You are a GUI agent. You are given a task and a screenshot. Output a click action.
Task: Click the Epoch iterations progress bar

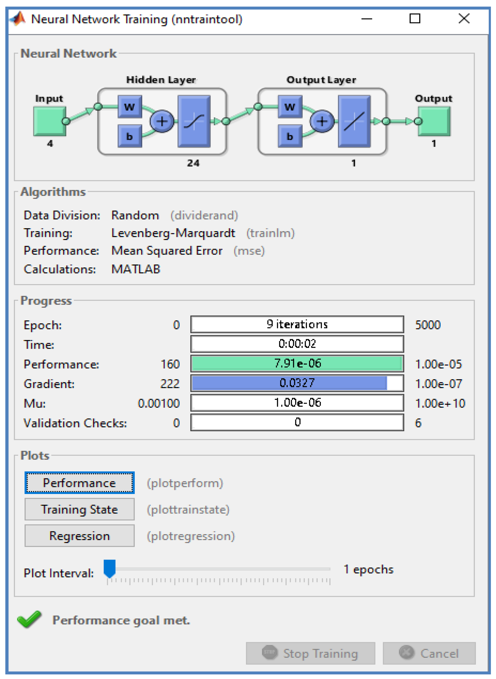coord(297,324)
